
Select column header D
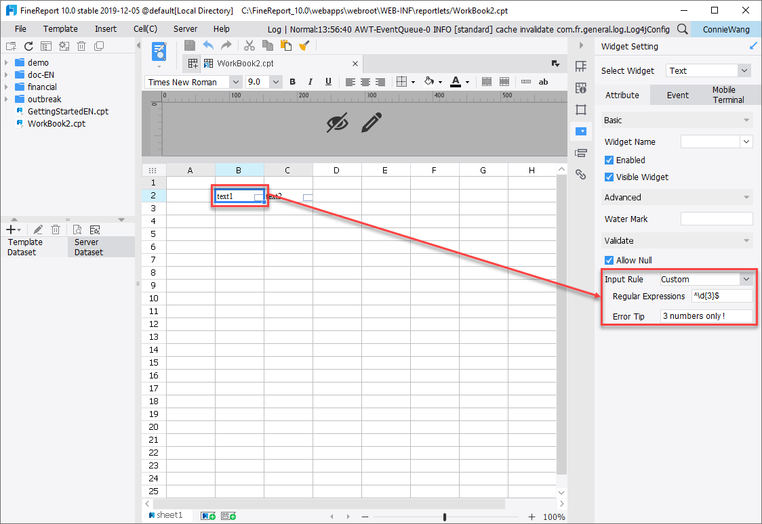coord(337,170)
